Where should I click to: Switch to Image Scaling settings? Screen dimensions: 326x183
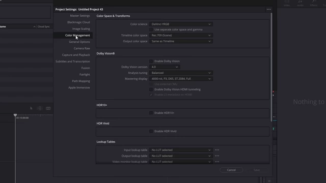pos(81,29)
